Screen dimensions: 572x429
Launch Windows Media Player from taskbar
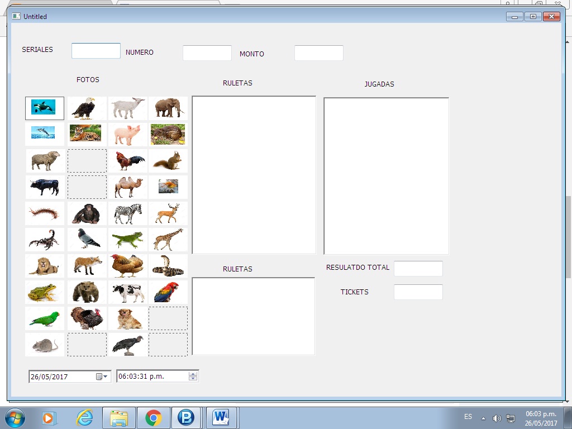tap(48, 418)
